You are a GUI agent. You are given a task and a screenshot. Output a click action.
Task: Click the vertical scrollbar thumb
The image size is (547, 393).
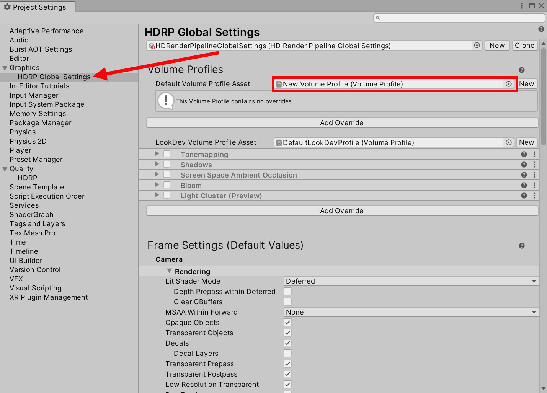[544, 96]
